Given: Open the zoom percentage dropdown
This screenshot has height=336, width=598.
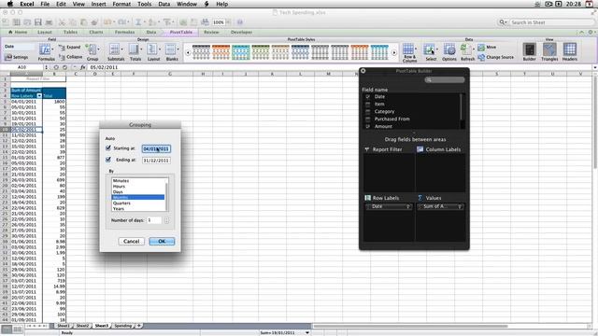Looking at the screenshot, I should (x=228, y=22).
